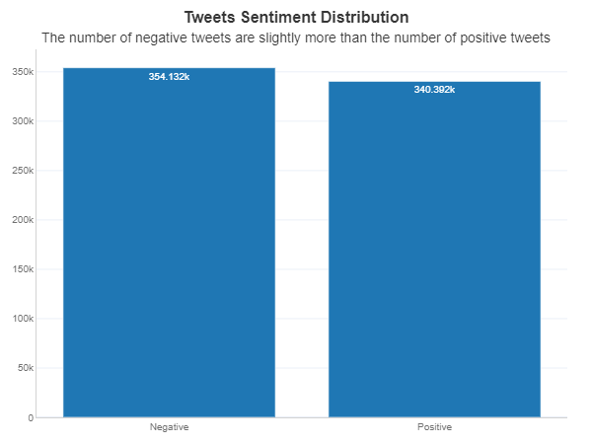This screenshot has height=444, width=592.
Task: Select the 354.132k value label
Action: (x=169, y=77)
